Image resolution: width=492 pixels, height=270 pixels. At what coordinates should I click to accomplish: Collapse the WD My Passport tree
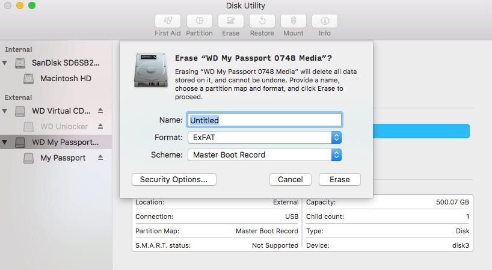5,143
